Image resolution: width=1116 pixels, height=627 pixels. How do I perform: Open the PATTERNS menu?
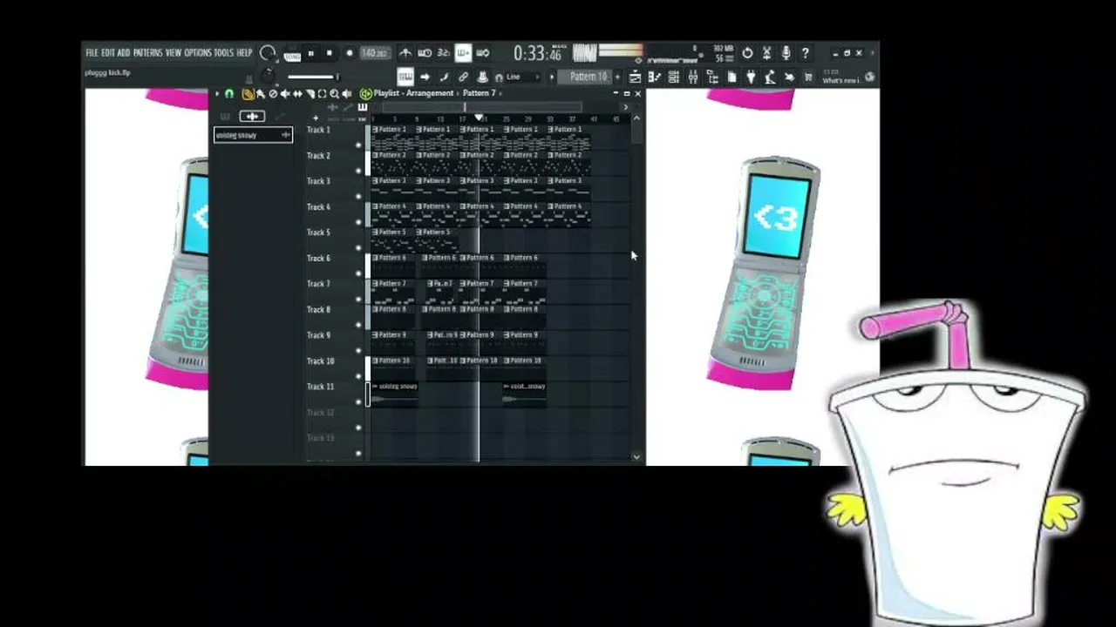click(147, 53)
